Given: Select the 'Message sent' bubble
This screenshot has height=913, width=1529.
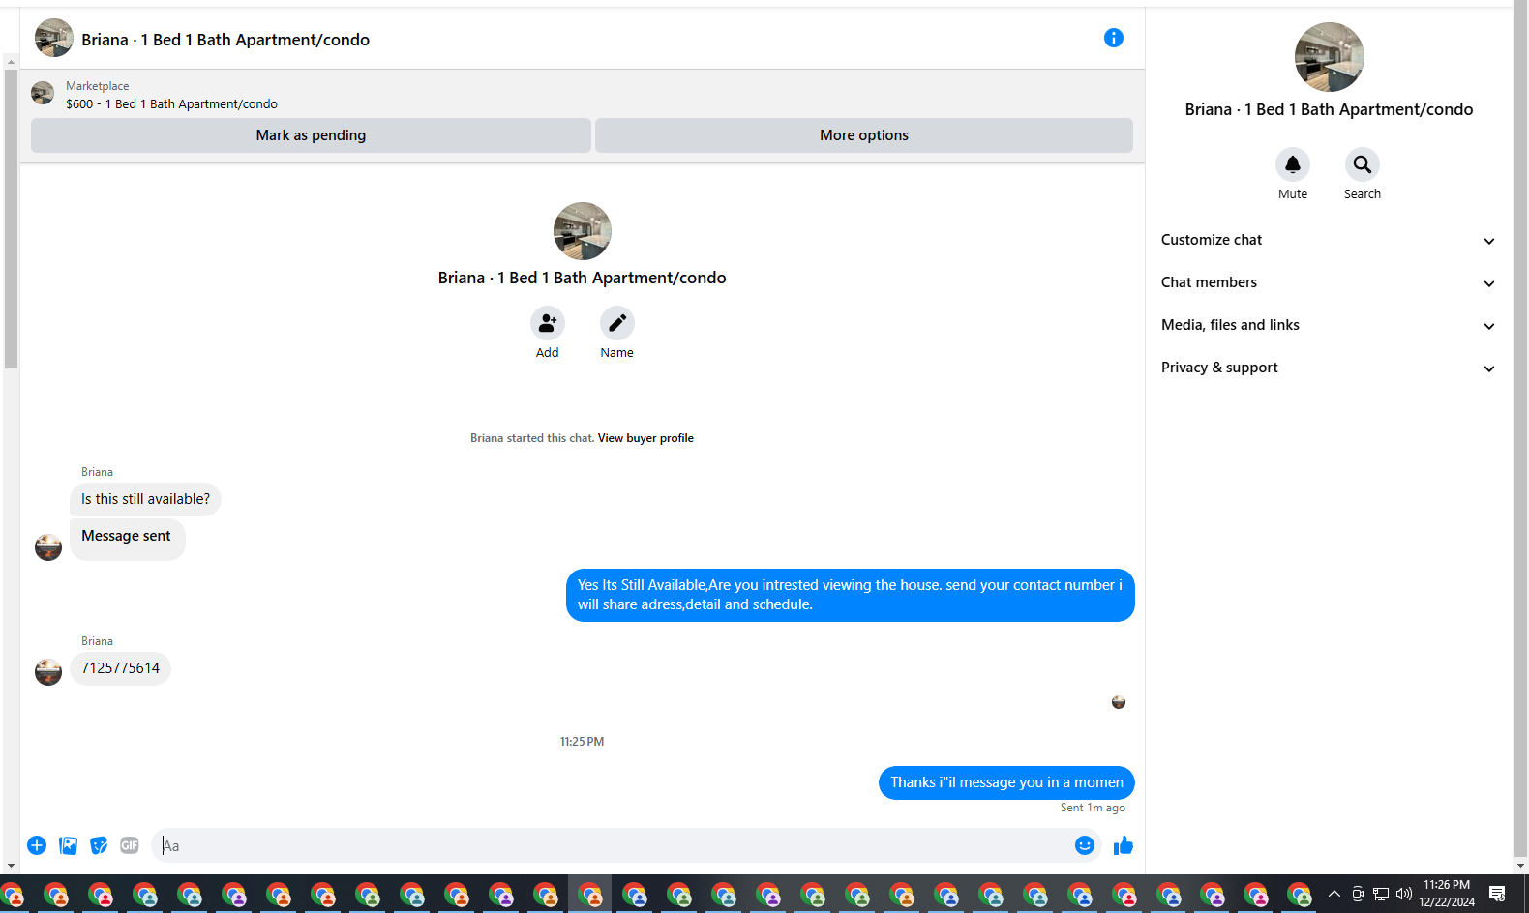Looking at the screenshot, I should [127, 539].
